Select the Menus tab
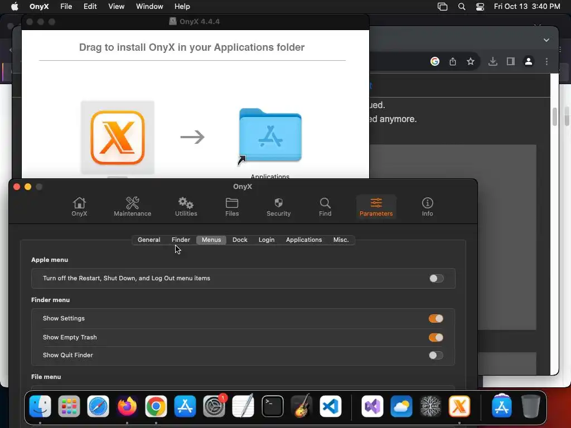This screenshot has height=428, width=571. (211, 240)
